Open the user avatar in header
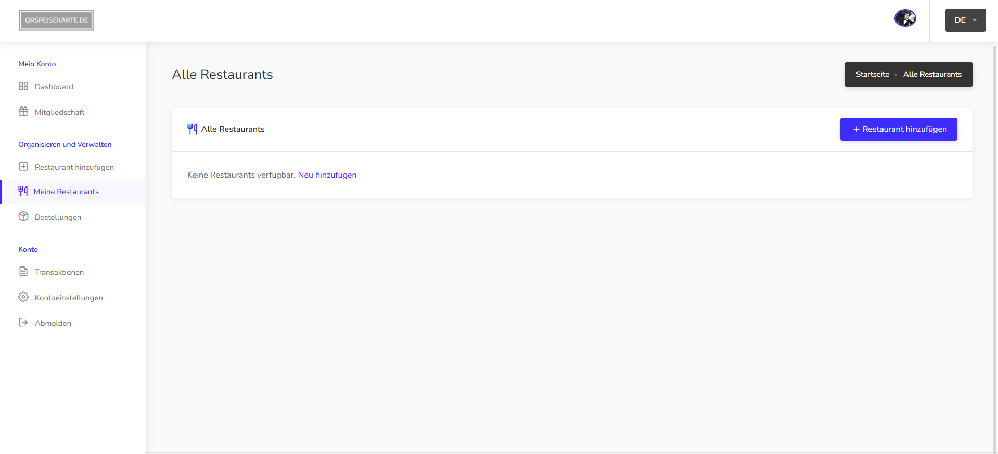 [x=905, y=19]
